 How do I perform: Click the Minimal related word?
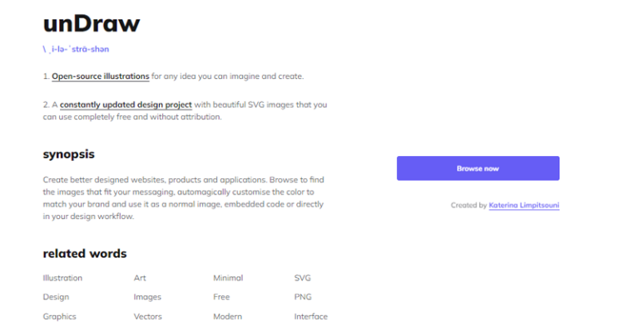(x=228, y=278)
